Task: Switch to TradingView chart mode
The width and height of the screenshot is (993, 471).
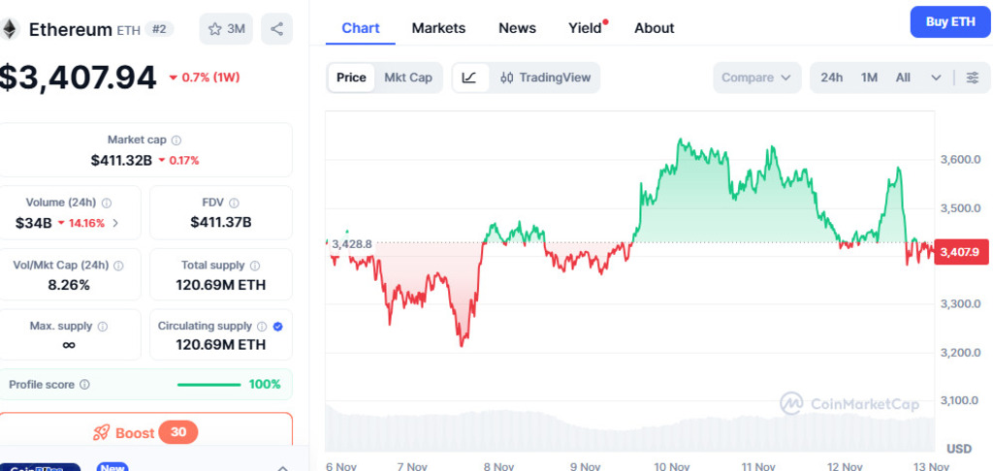Action: click(x=546, y=78)
